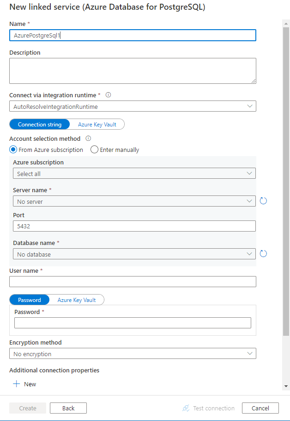Select From Azure subscription radio option
This screenshot has width=290, height=421.
pyautogui.click(x=13, y=150)
